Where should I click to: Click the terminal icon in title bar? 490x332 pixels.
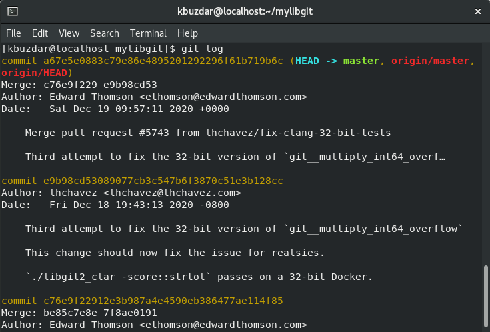tap(12, 11)
